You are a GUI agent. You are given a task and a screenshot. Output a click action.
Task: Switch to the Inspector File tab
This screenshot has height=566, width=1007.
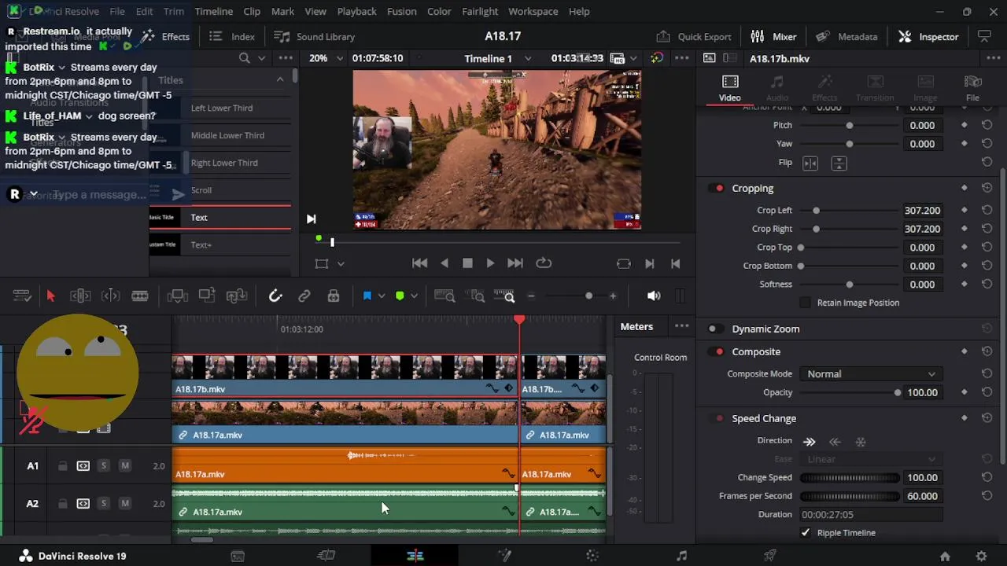(972, 88)
